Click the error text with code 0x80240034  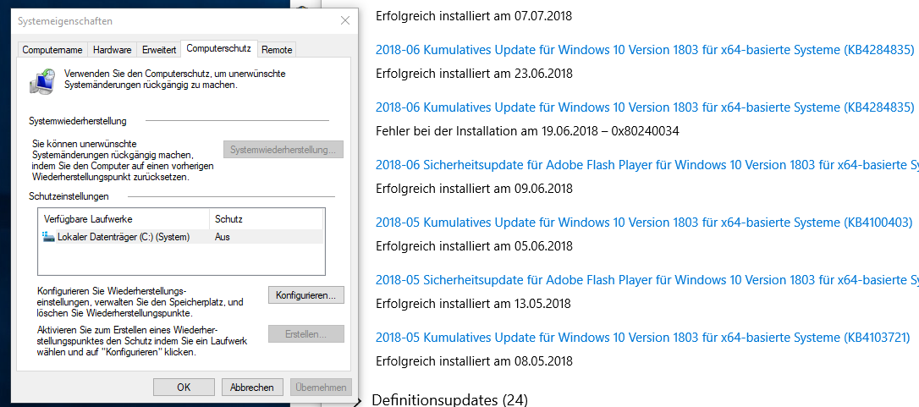click(x=527, y=131)
